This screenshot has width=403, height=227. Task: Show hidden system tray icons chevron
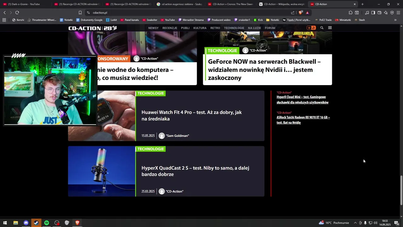point(355,223)
